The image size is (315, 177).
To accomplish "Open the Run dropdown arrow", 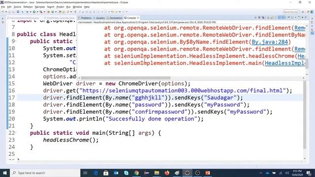I will 37,12.
